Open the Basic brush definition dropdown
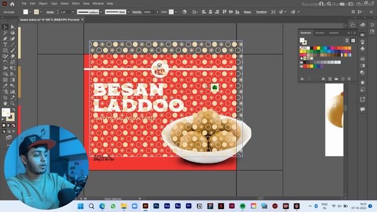This screenshot has height=212, width=377. point(128,12)
